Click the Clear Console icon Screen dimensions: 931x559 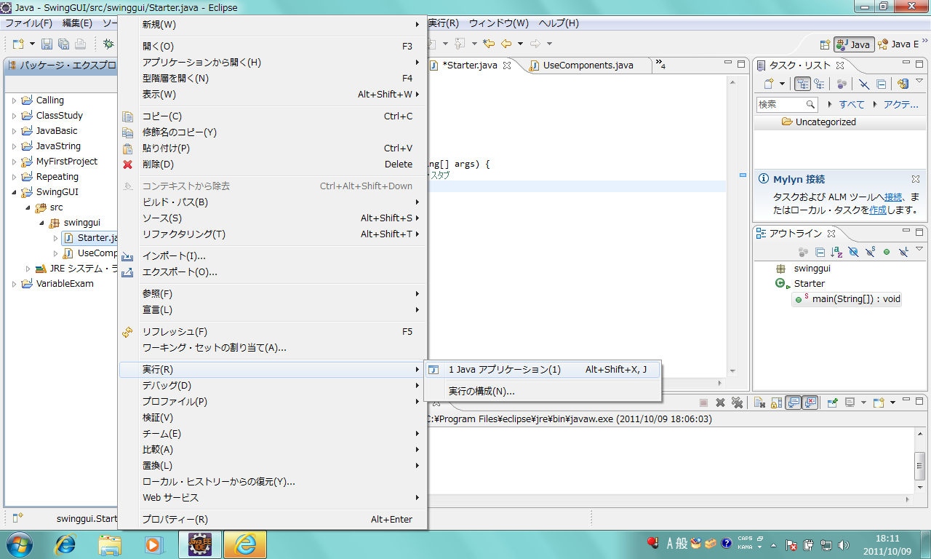click(x=758, y=403)
